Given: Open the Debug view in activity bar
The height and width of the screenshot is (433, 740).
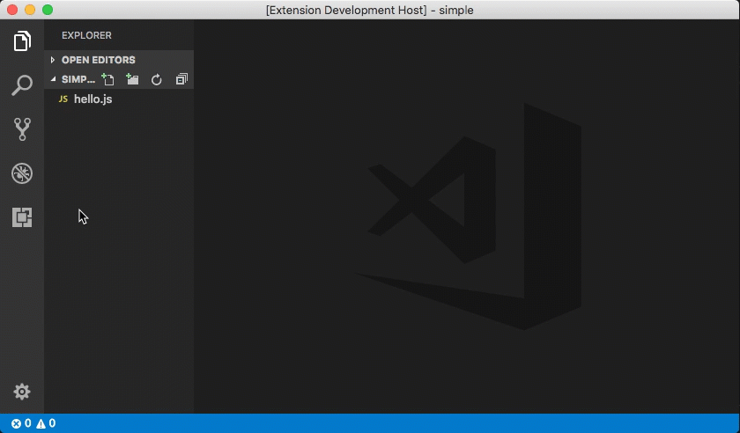Looking at the screenshot, I should coord(22,173).
